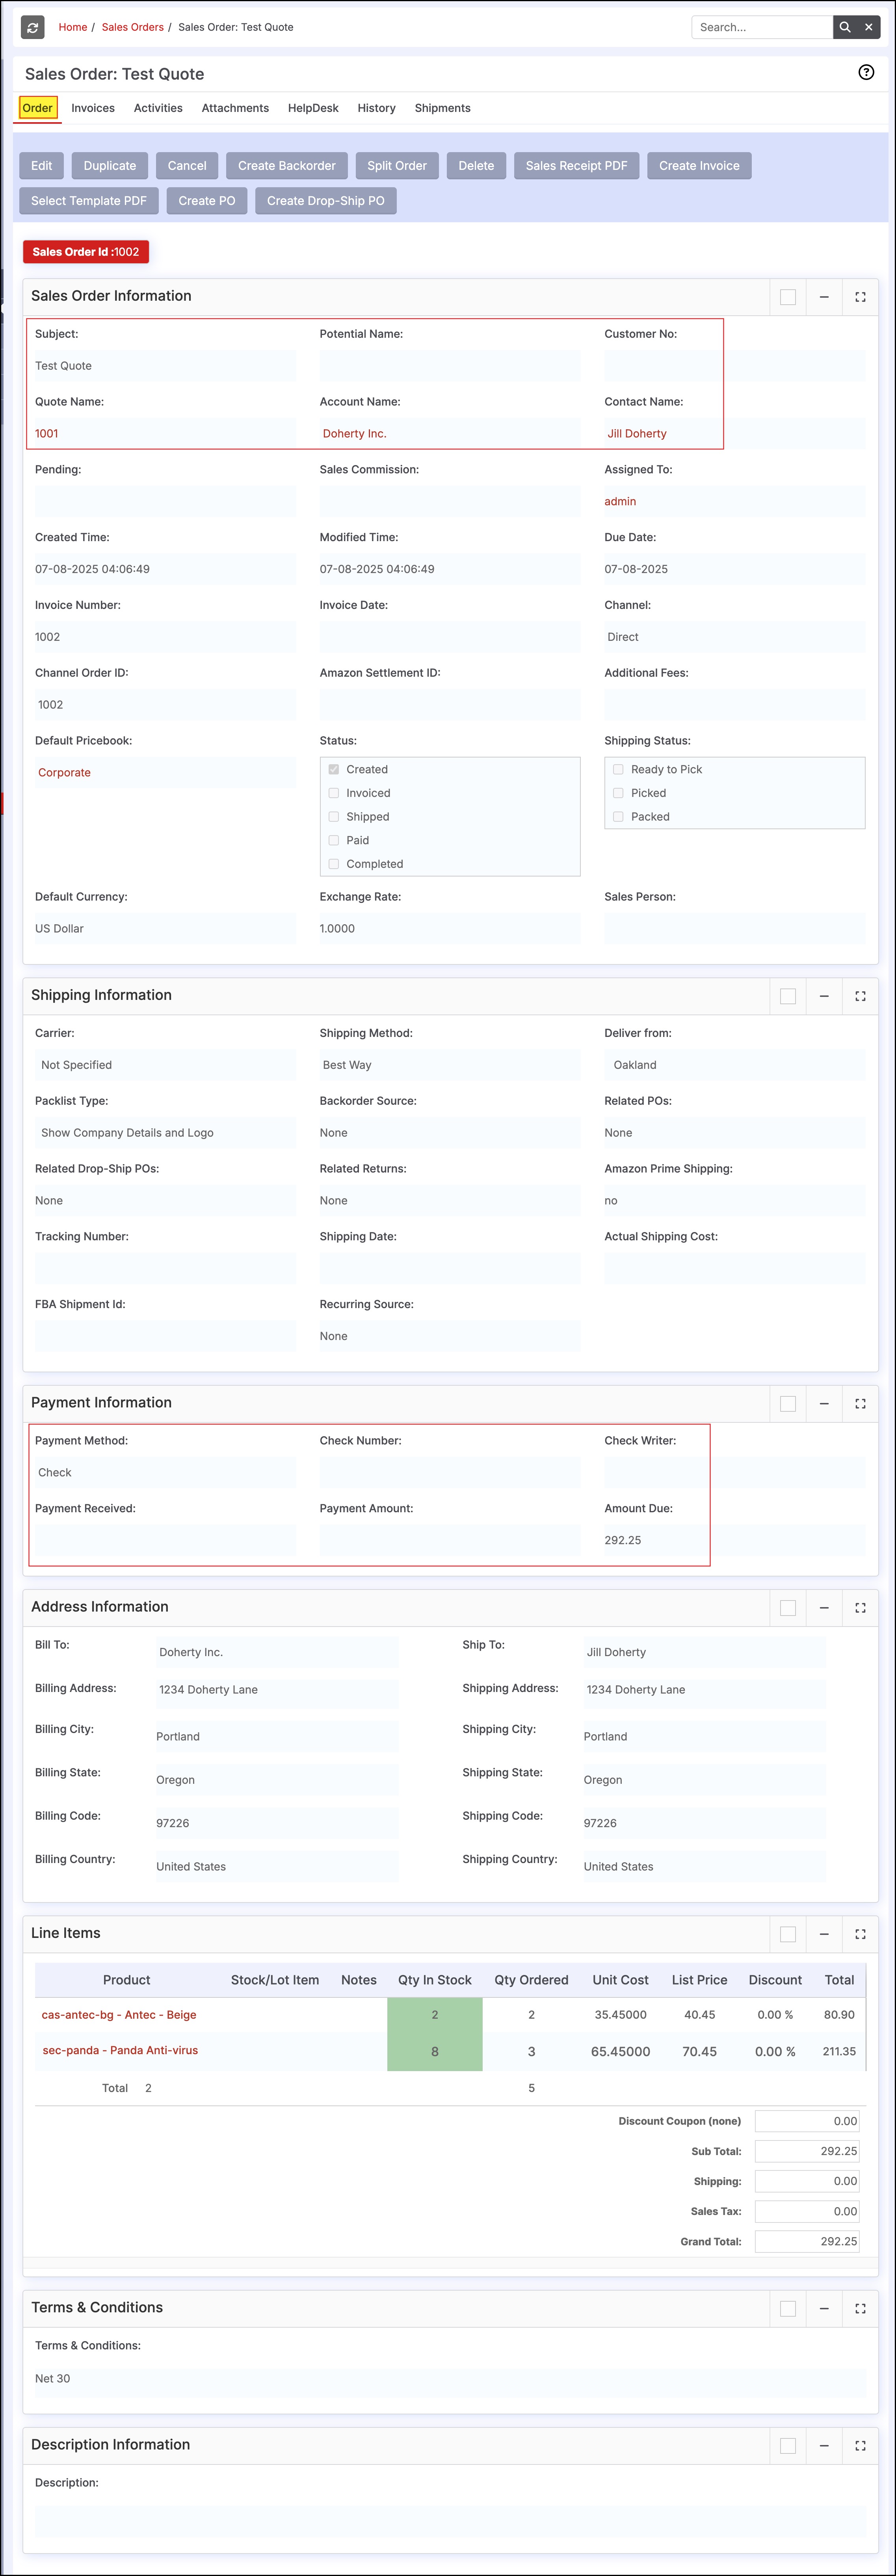Click the Cancel button

tap(187, 166)
